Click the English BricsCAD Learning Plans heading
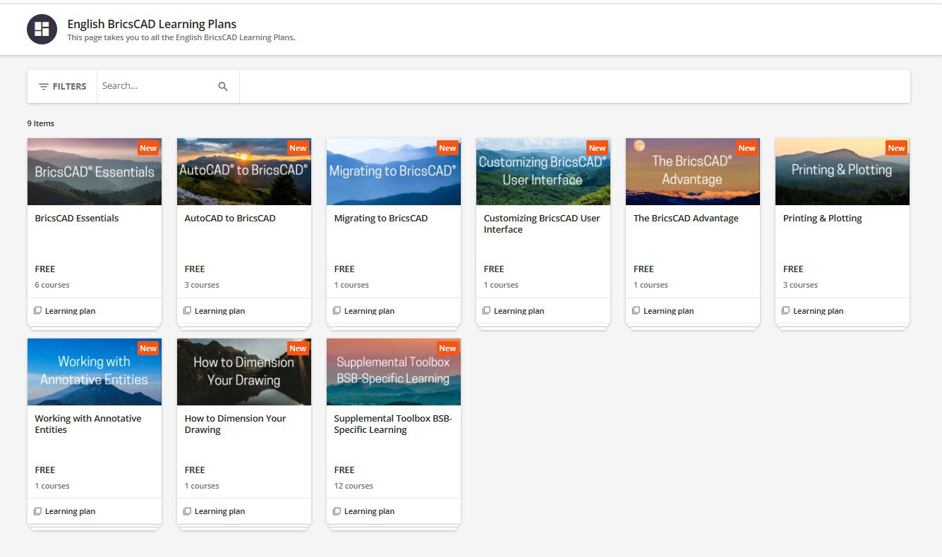The height and width of the screenshot is (557, 942). pyautogui.click(x=152, y=24)
